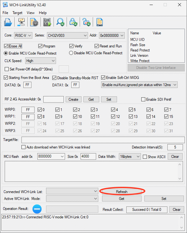Click Set button for RF AccessAddr
Screen dimensions: 187x233
109,100
